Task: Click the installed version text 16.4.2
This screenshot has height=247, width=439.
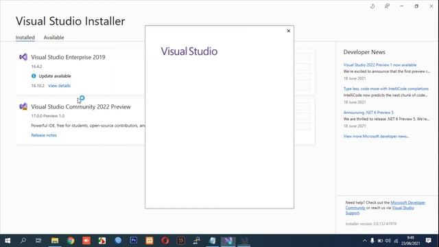Action: point(36,67)
